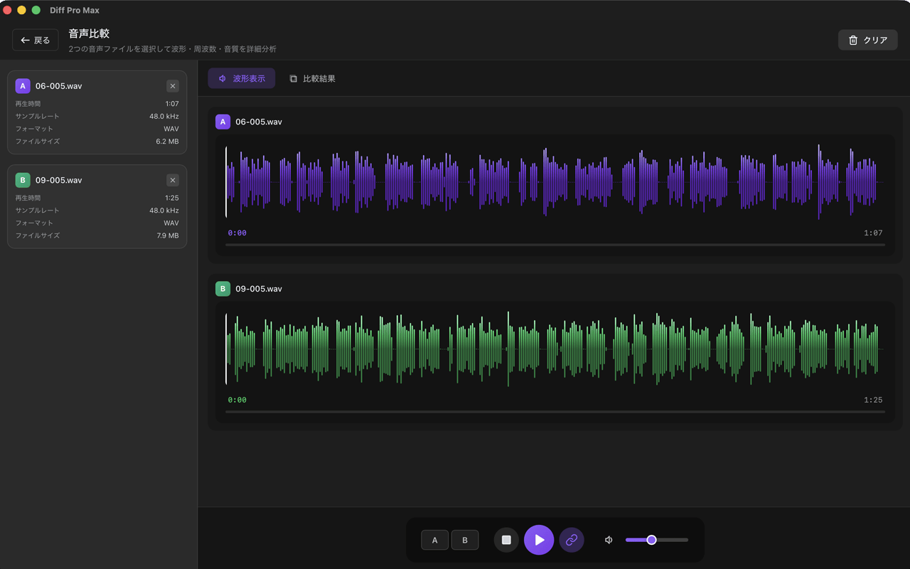
Task: Click the クリア button
Action: click(x=867, y=41)
